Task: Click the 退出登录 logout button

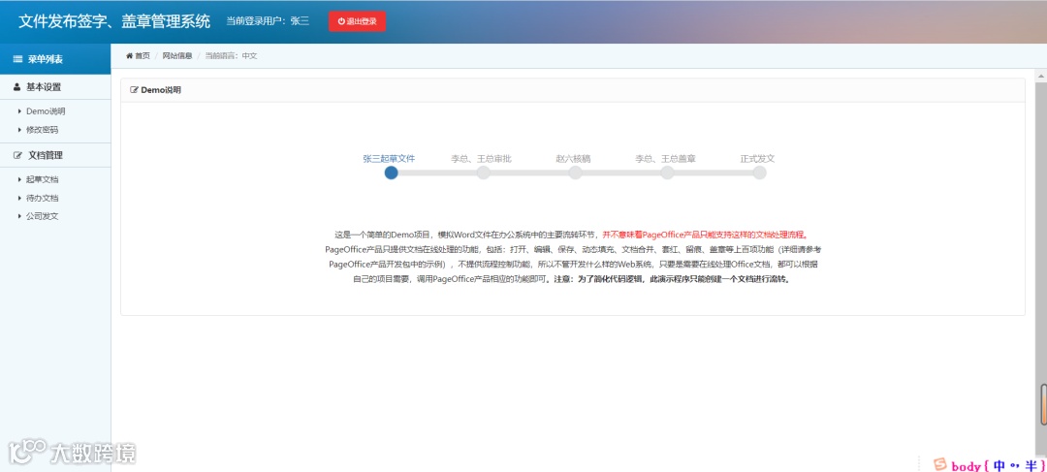Action: (x=357, y=21)
